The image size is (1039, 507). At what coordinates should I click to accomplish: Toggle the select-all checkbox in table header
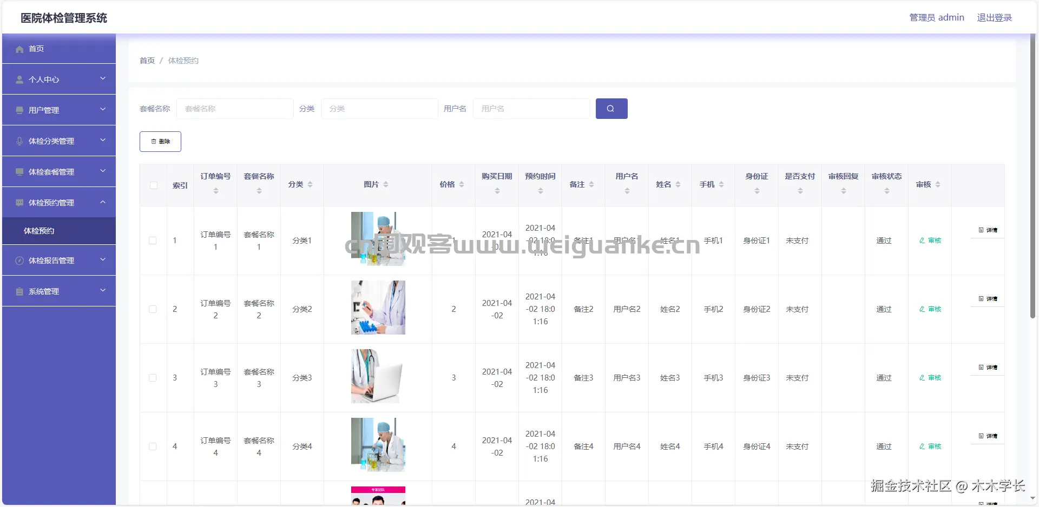(x=154, y=185)
